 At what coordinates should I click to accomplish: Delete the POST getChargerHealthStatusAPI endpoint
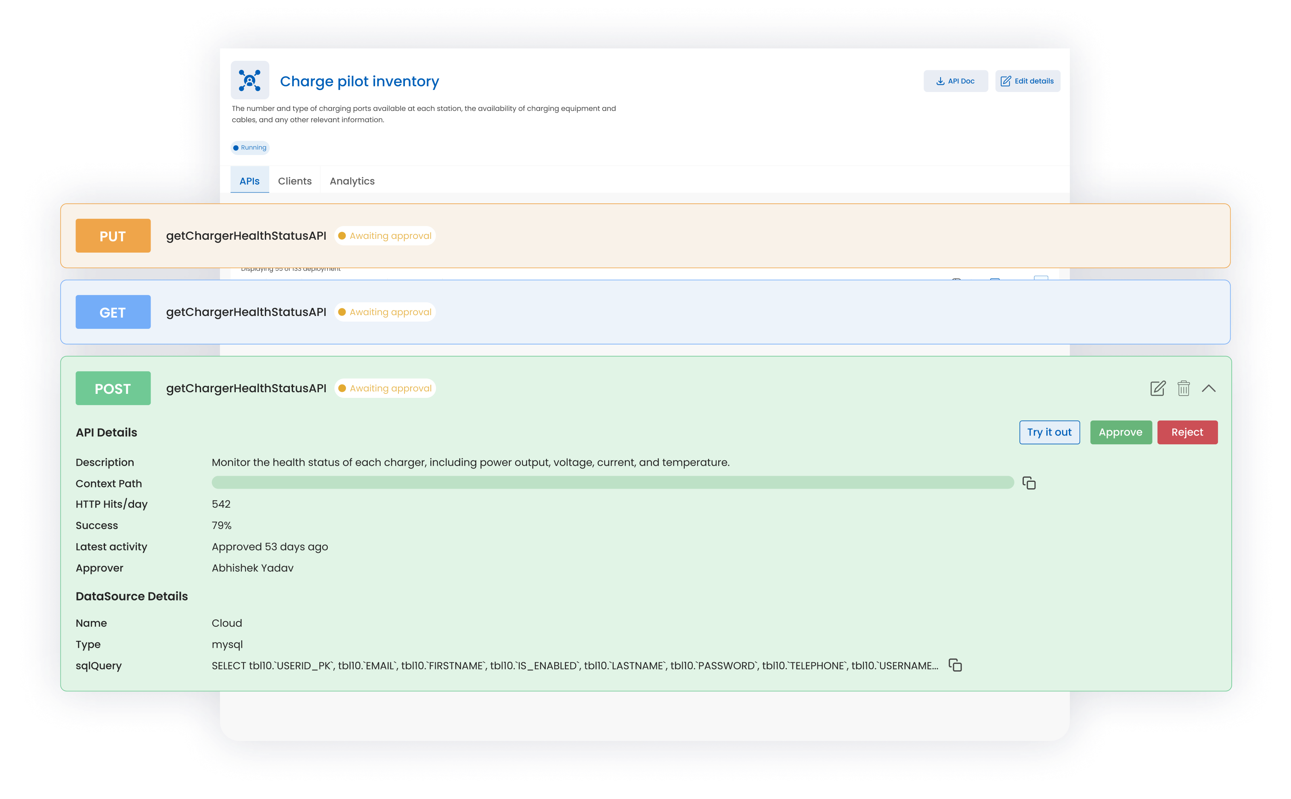click(1184, 388)
